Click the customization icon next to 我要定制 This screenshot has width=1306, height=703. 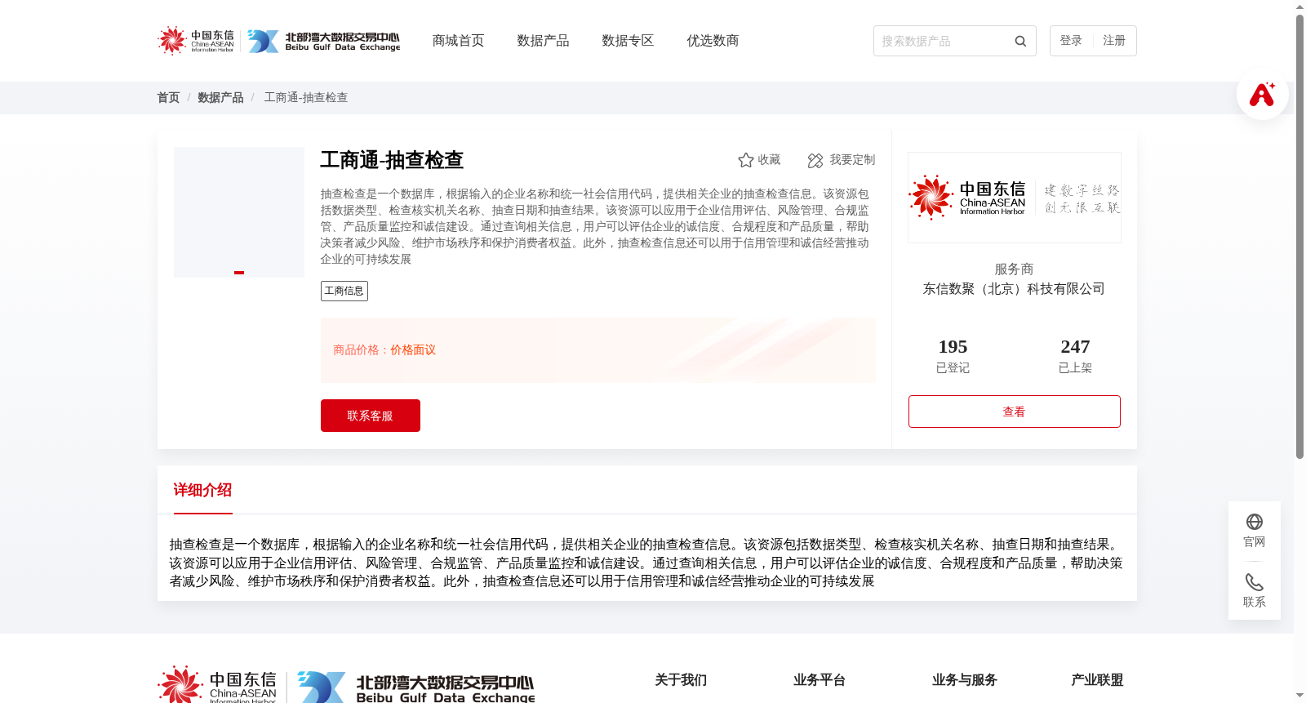tap(815, 160)
